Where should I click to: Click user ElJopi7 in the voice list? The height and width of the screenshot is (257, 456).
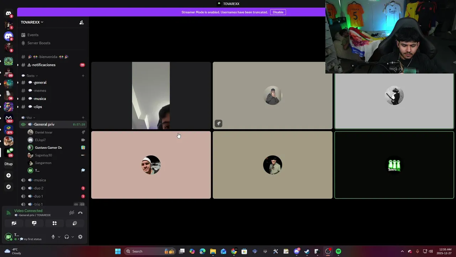tap(56, 140)
